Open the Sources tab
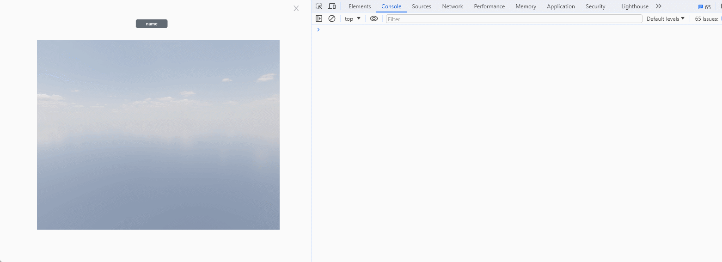Screen dimensions: 722x262 422,6
